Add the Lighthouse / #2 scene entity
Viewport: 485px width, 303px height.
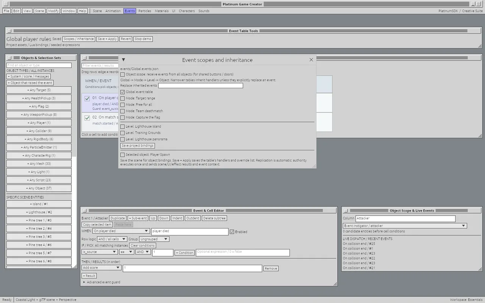(39, 212)
